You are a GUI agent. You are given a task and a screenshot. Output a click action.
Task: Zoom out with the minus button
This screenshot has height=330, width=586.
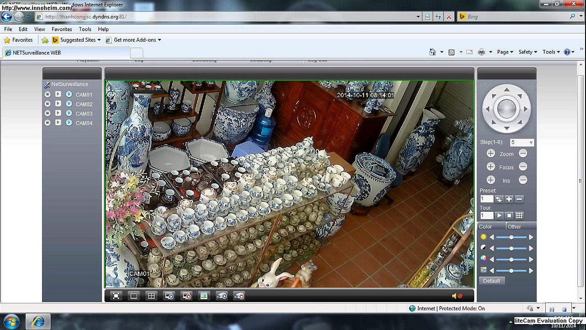click(523, 154)
